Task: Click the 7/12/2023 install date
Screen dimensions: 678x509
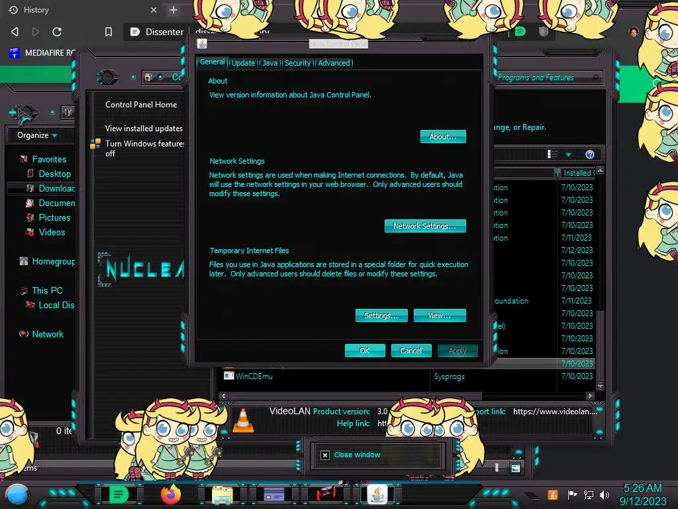Action: pyautogui.click(x=577, y=250)
